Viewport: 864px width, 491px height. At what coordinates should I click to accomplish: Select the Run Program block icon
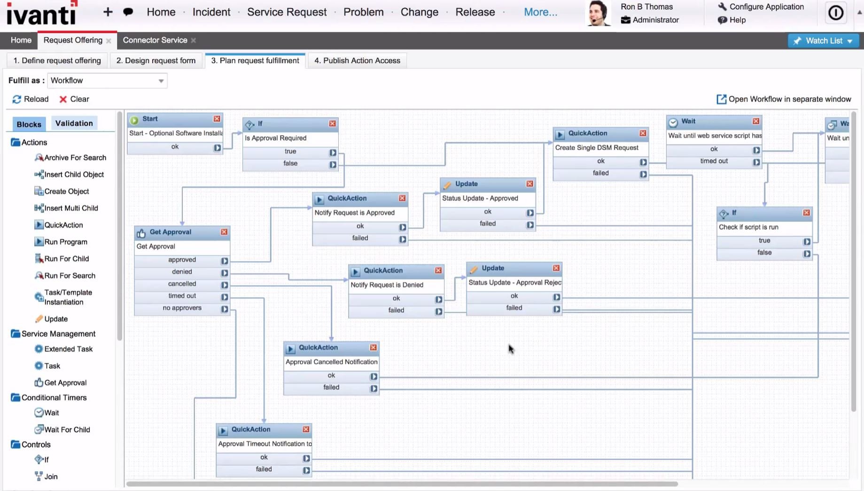click(39, 242)
